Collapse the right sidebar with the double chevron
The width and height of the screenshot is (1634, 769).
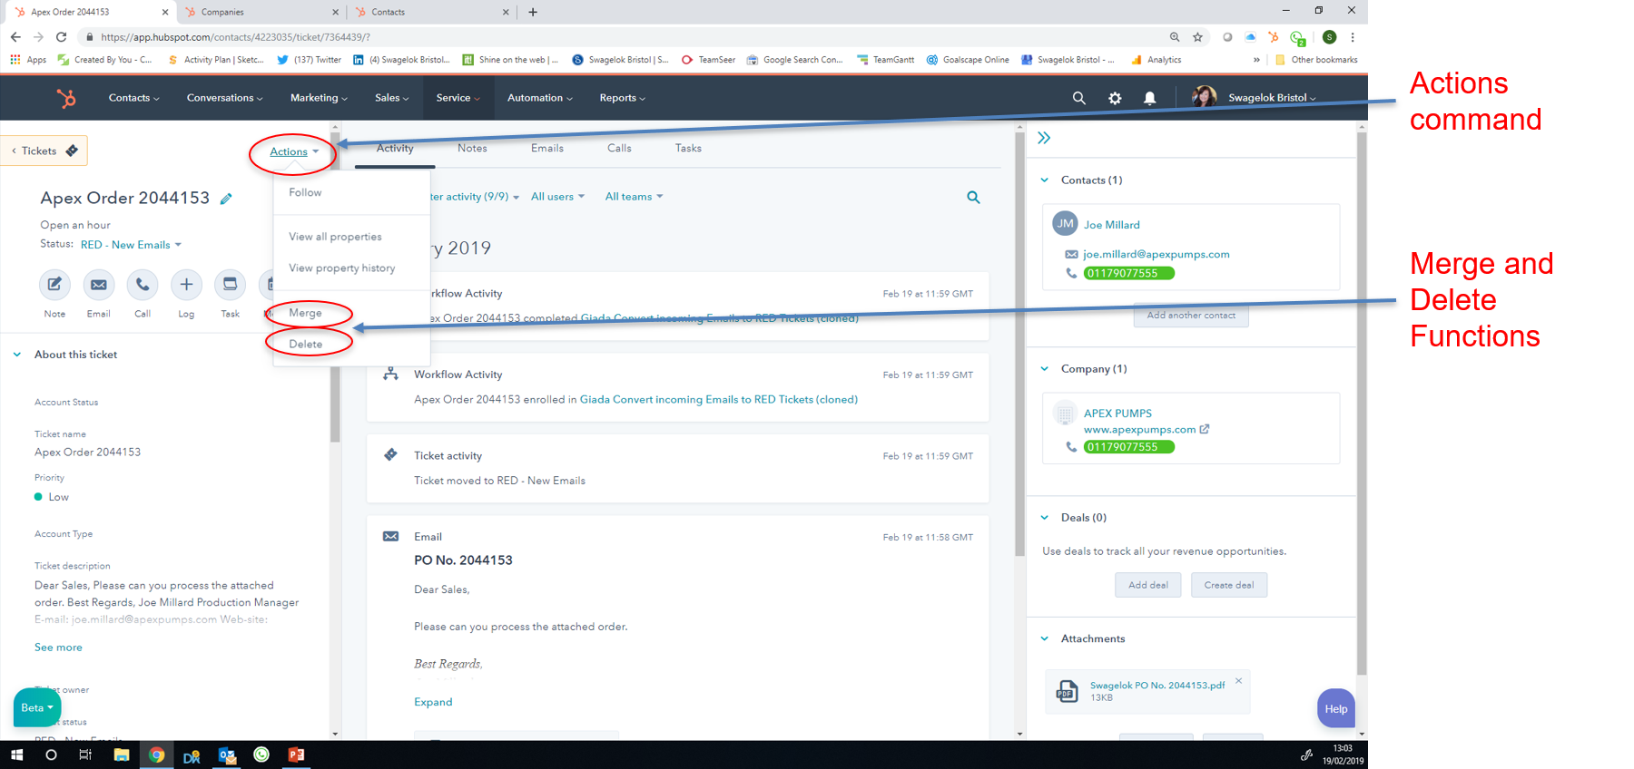1044,138
